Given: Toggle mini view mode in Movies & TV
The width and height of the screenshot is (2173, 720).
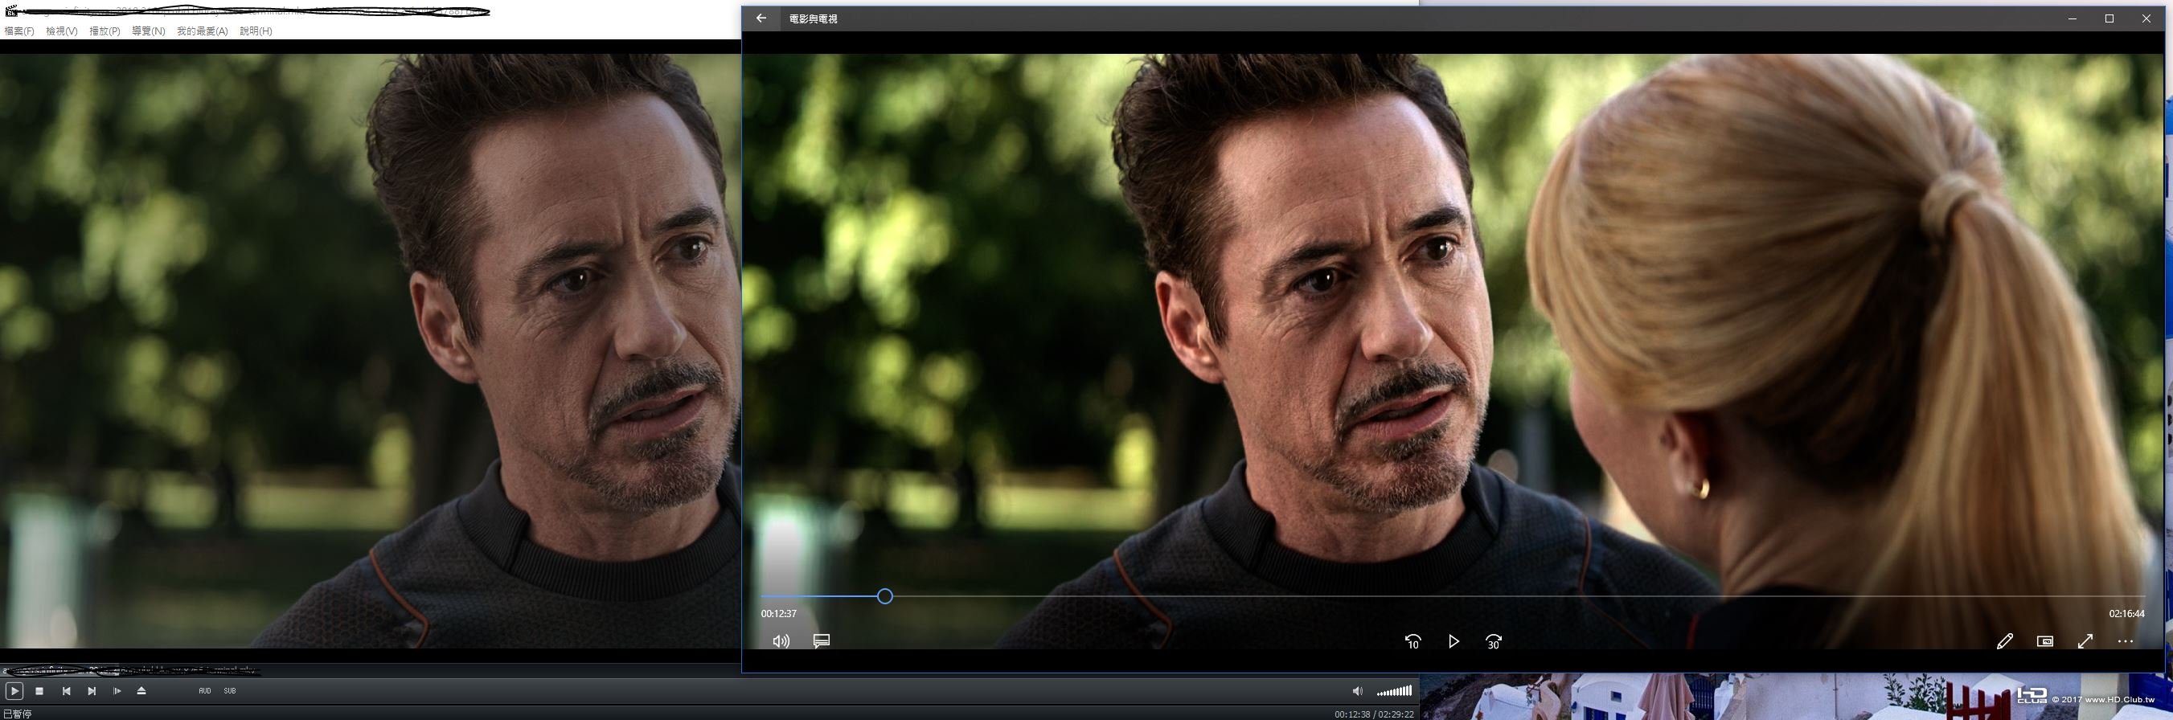Looking at the screenshot, I should tap(2045, 641).
